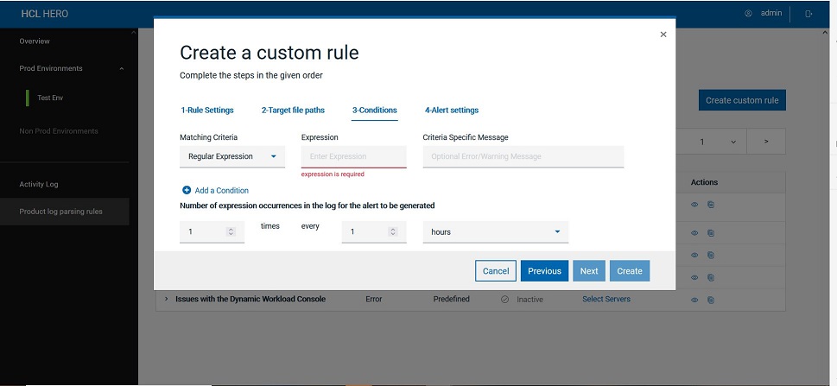837x386 pixels.
Task: Collapse the Prod Environments section chevron
Action: 122,68
